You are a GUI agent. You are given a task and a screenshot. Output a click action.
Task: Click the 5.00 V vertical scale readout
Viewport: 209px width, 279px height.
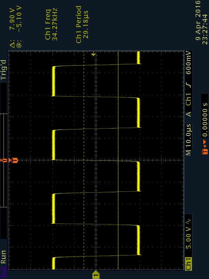pyautogui.click(x=189, y=238)
